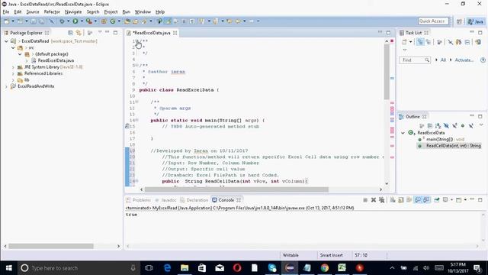488x275 pixels.
Task: Collapse the src folder node
Action: pos(13,47)
